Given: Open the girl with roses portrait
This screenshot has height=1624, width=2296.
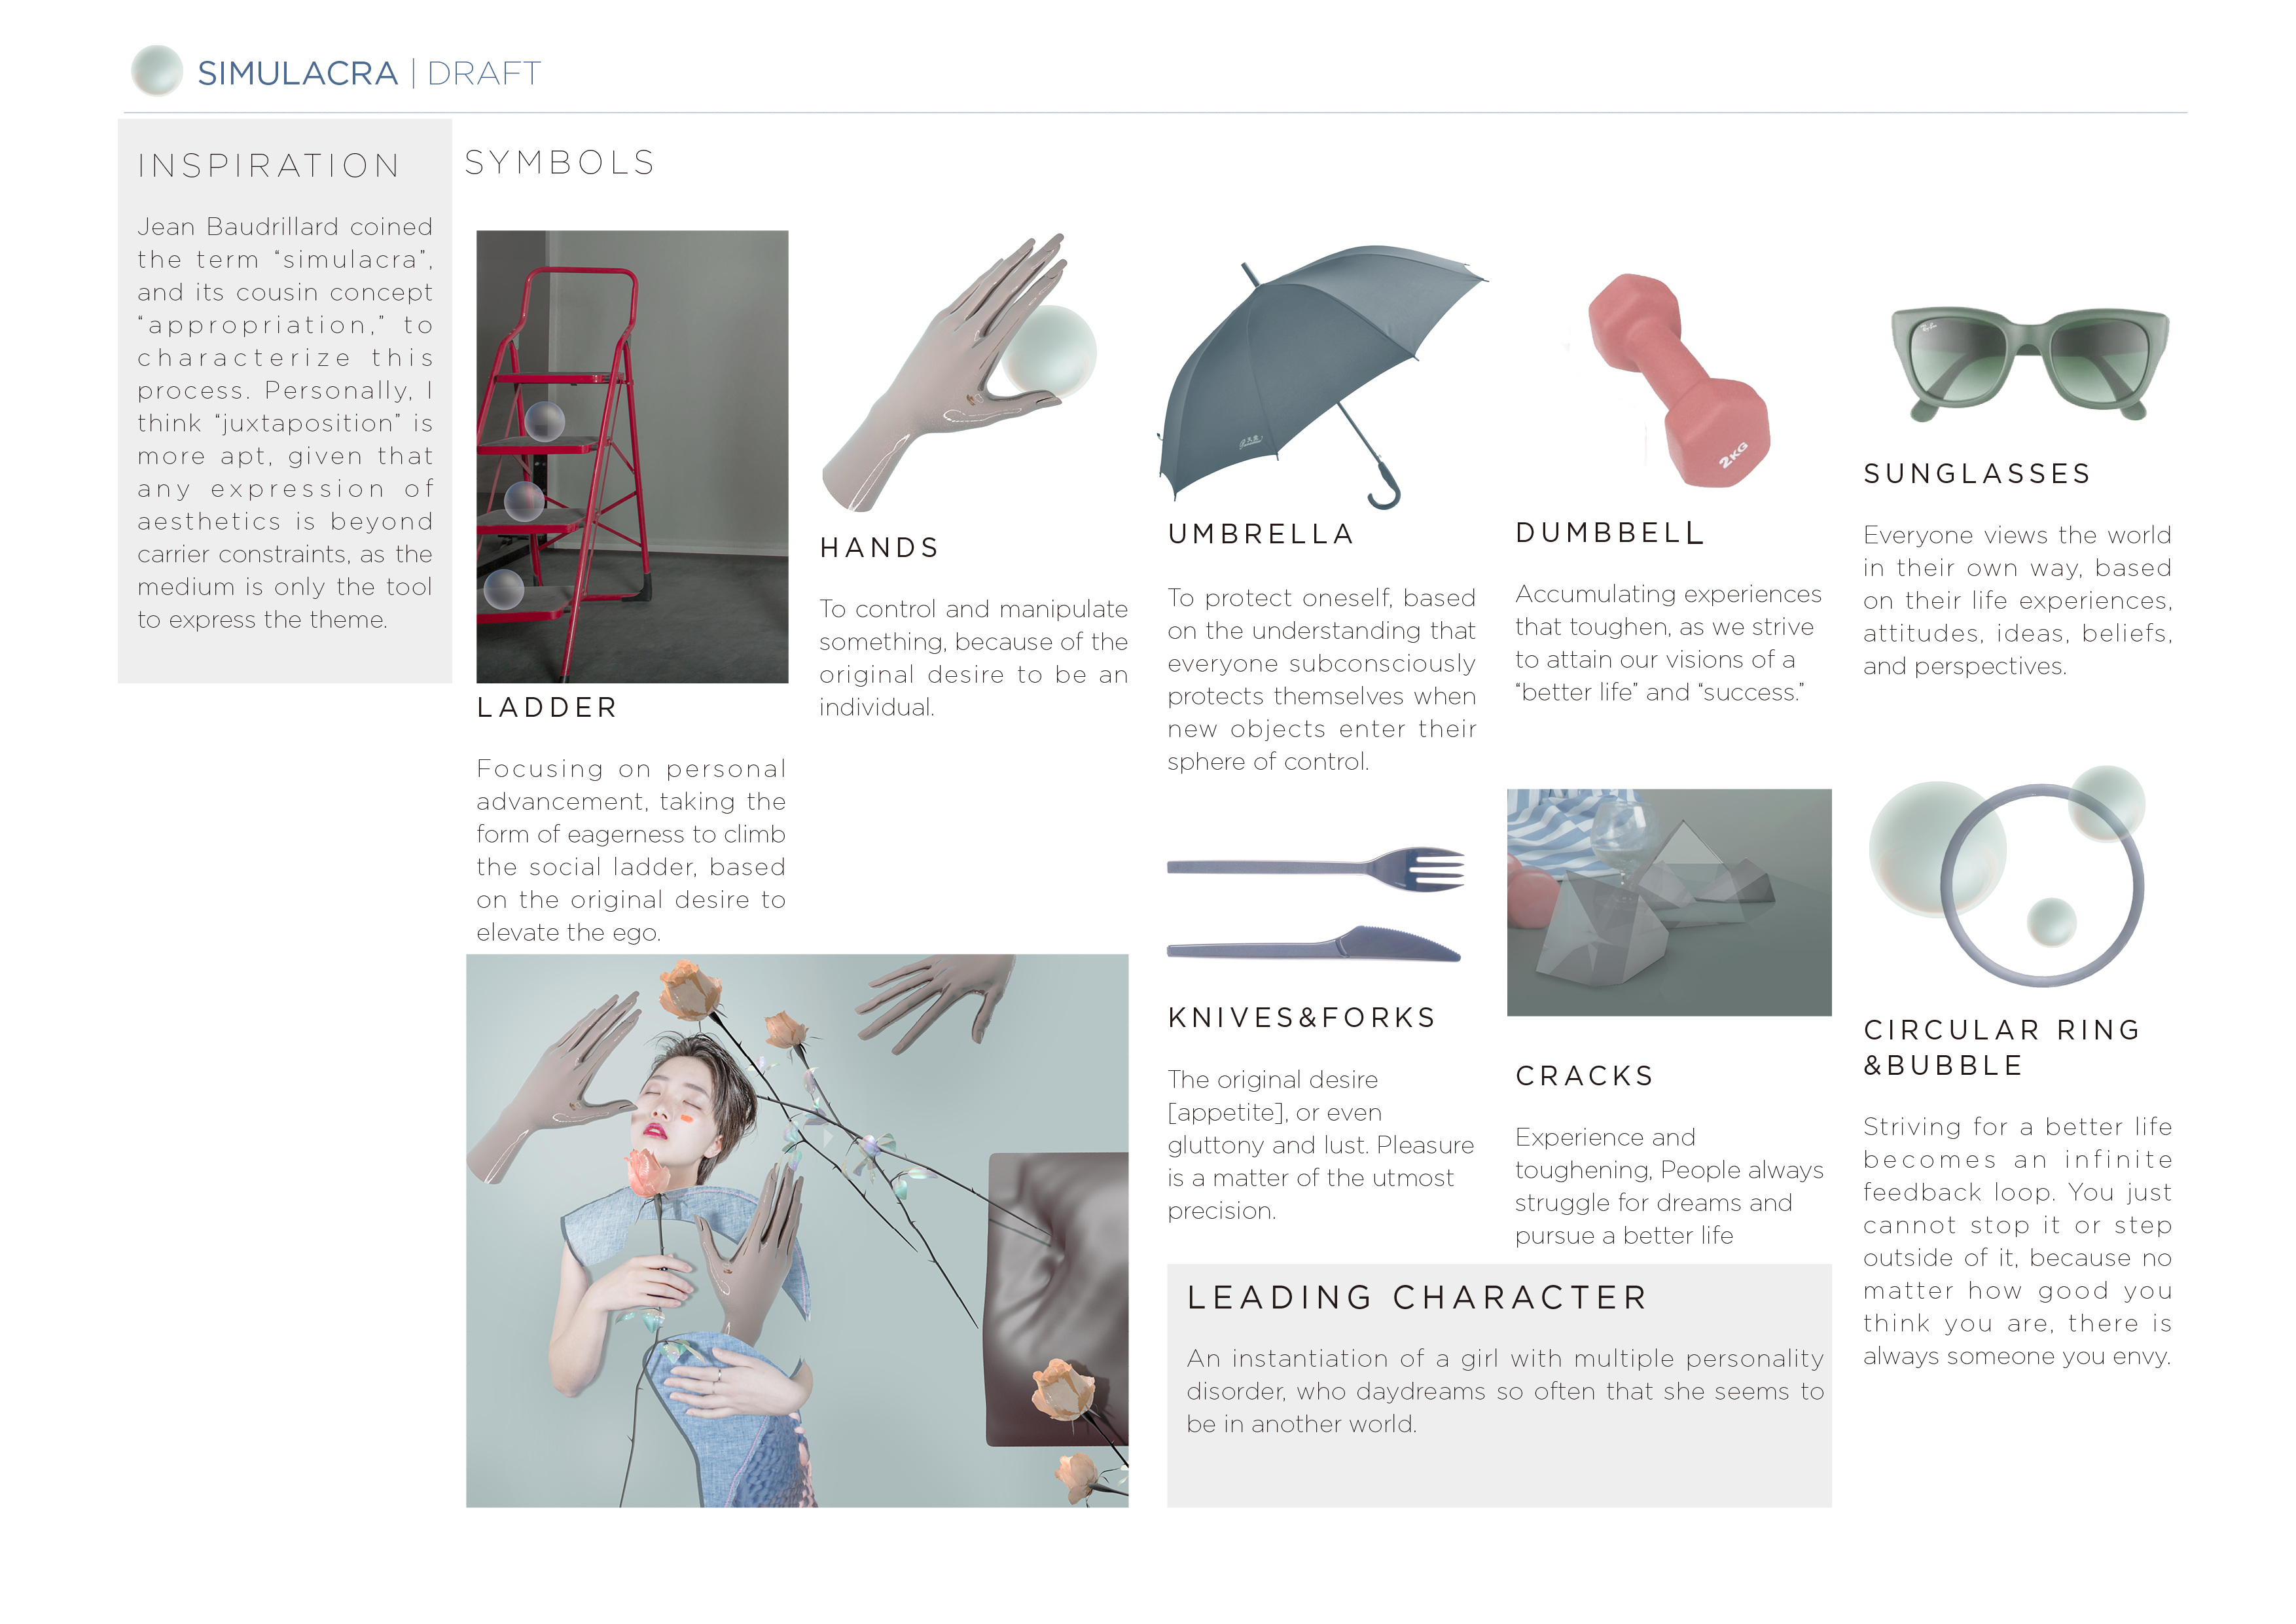Looking at the screenshot, I should click(x=797, y=1231).
